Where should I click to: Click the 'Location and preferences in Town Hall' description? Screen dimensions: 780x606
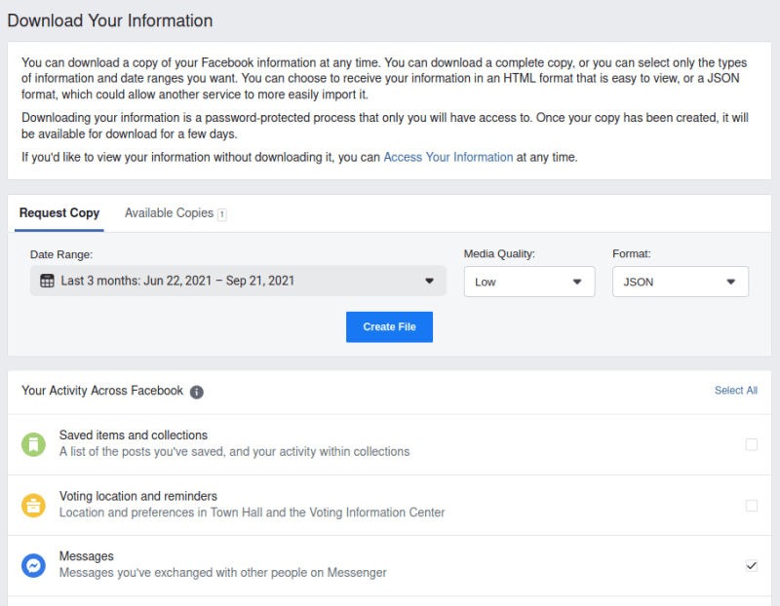pos(253,512)
